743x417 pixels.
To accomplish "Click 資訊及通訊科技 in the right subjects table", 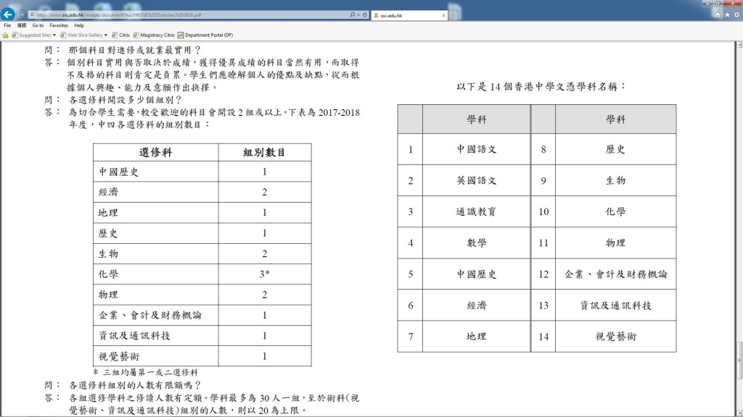I will click(x=615, y=305).
